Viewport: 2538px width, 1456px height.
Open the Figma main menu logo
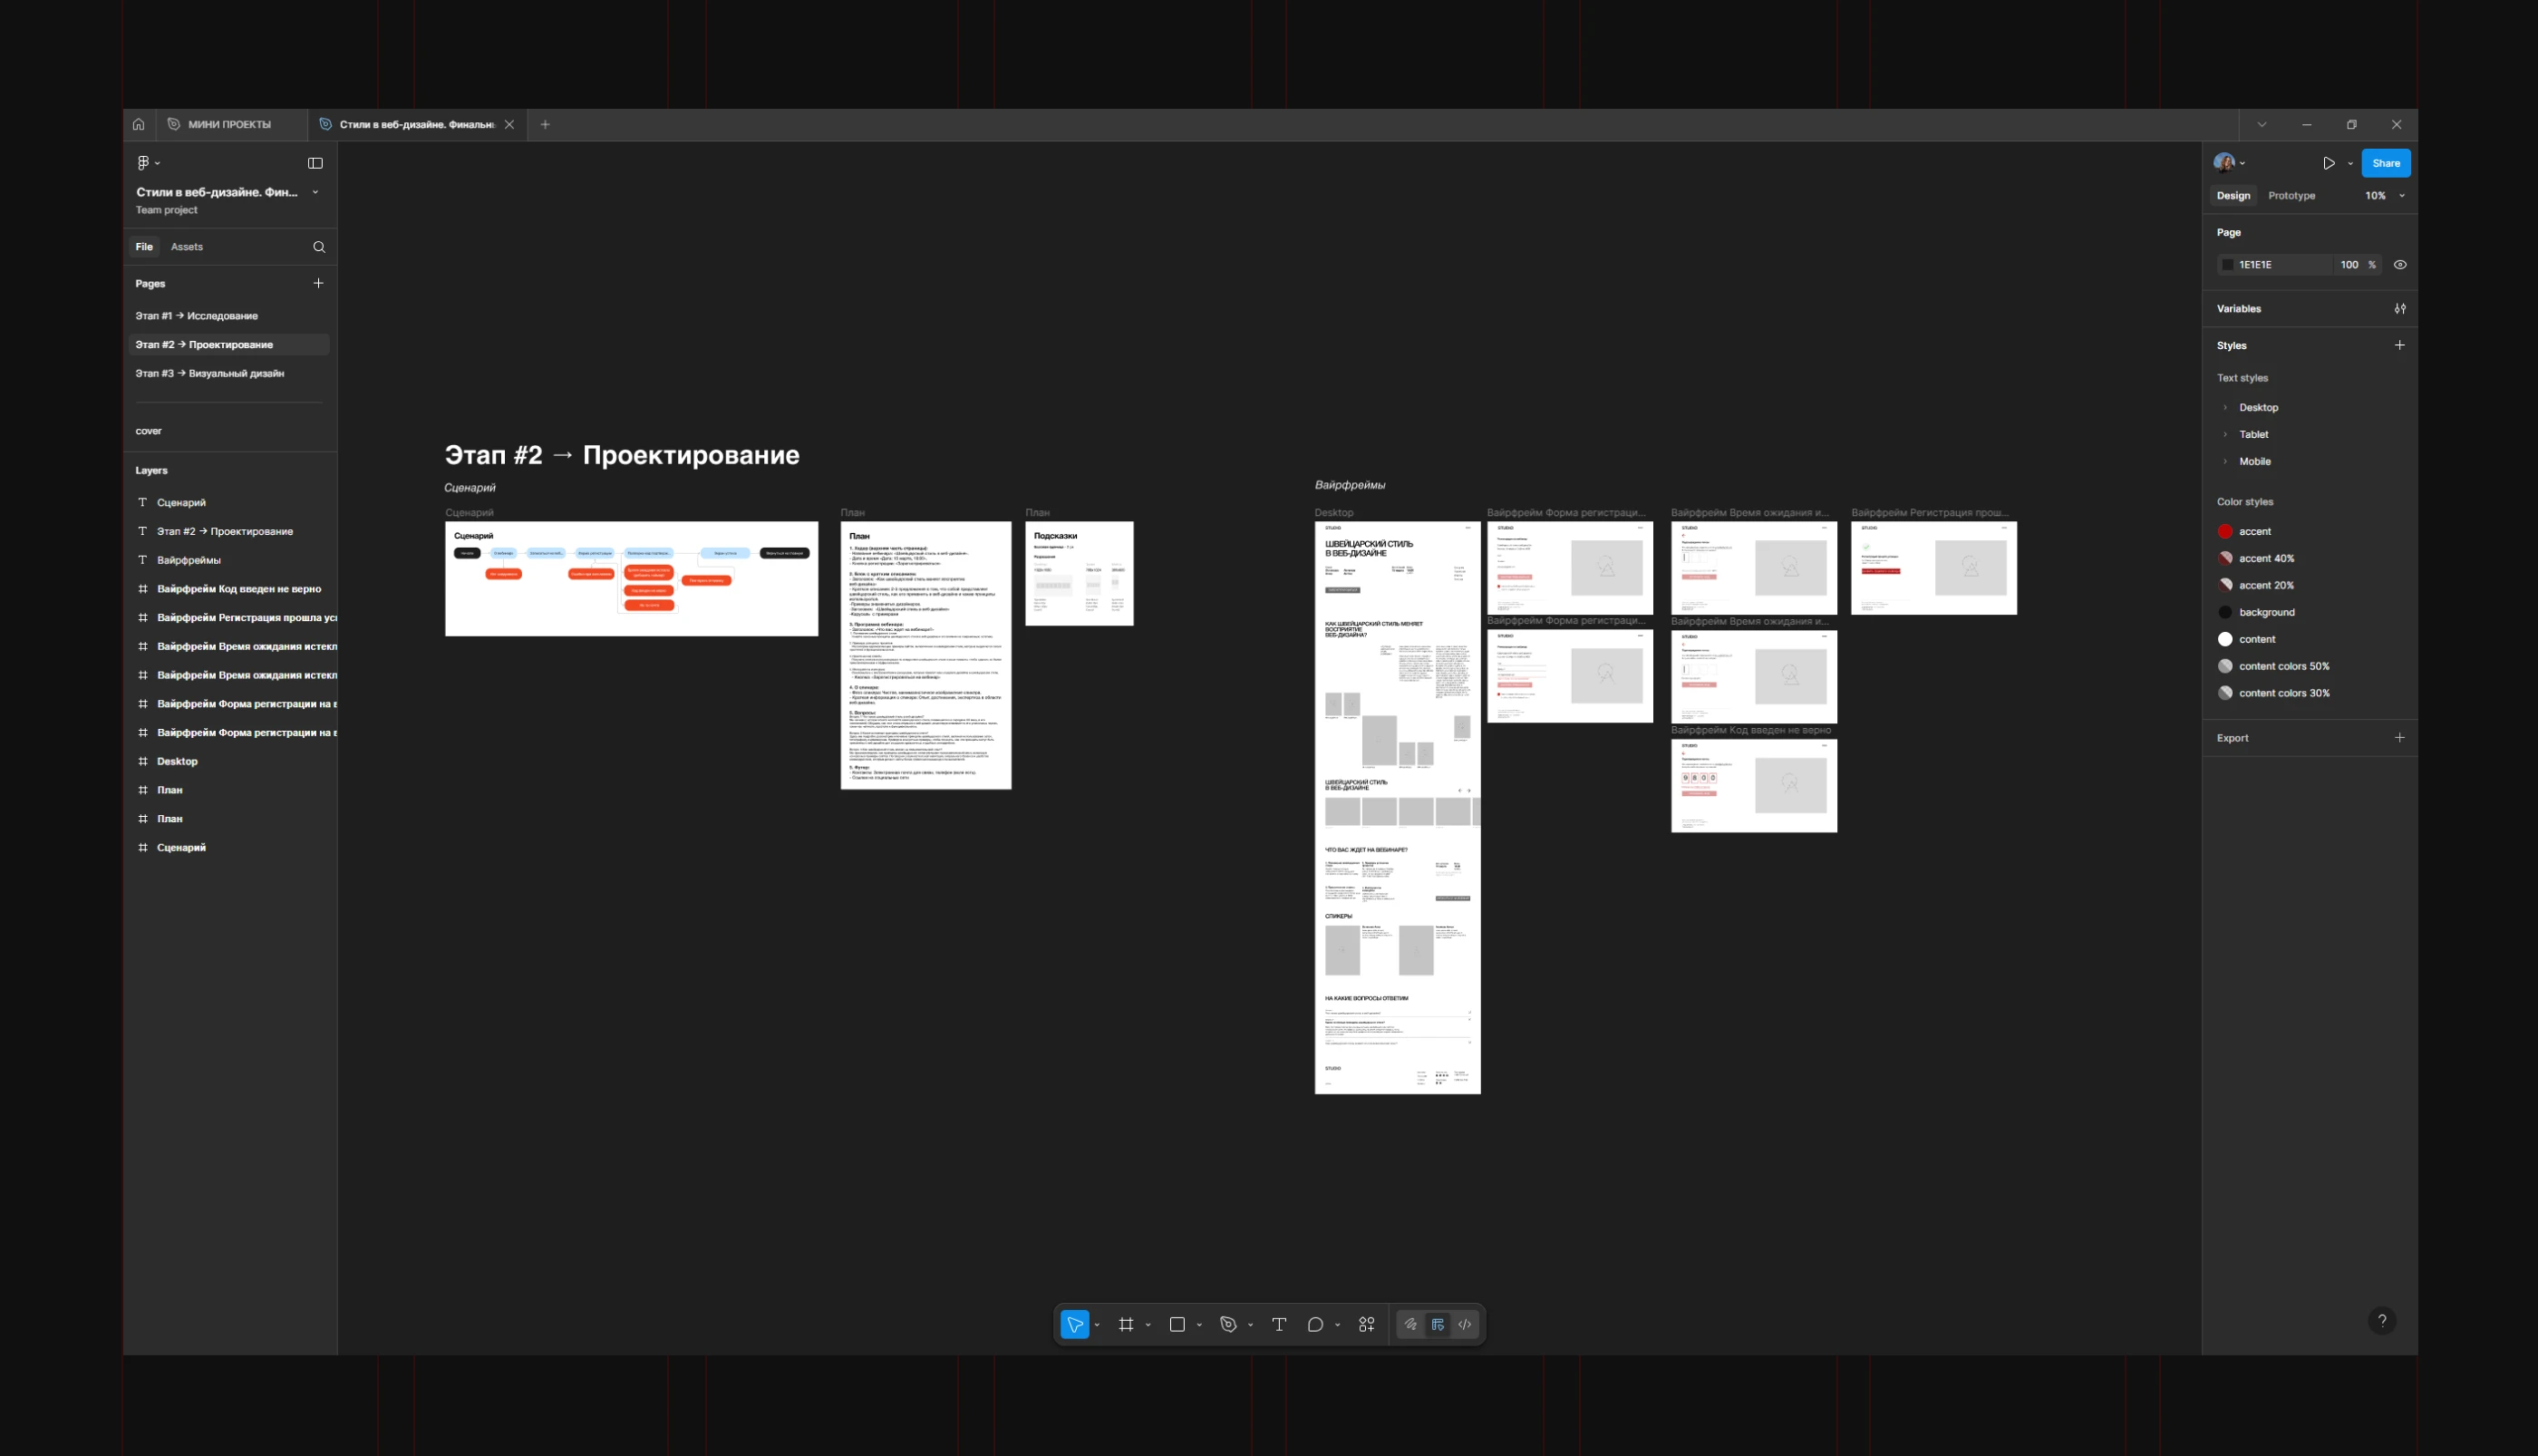143,163
